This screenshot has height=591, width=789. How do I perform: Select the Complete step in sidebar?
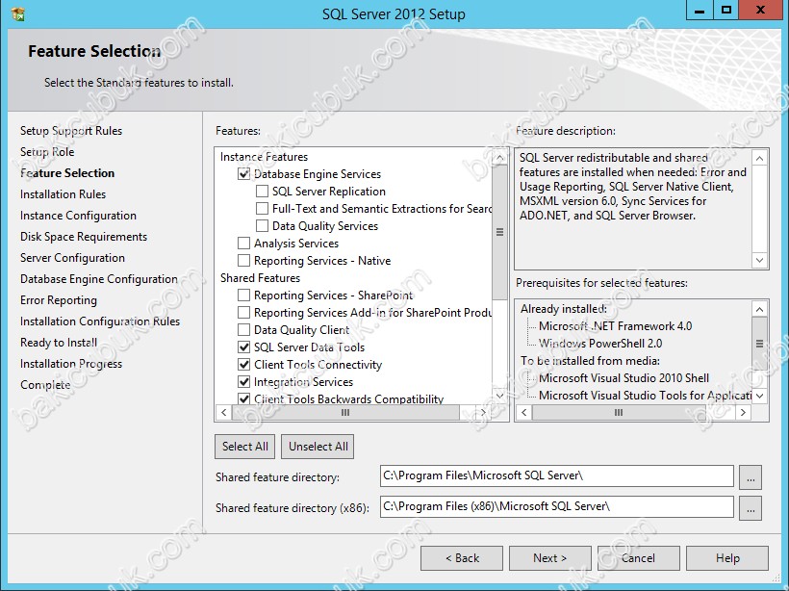pyautogui.click(x=45, y=385)
